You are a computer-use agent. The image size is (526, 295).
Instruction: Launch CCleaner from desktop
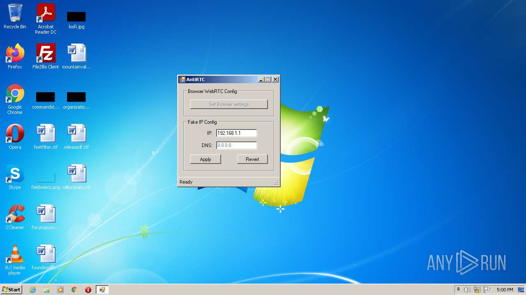(x=15, y=217)
